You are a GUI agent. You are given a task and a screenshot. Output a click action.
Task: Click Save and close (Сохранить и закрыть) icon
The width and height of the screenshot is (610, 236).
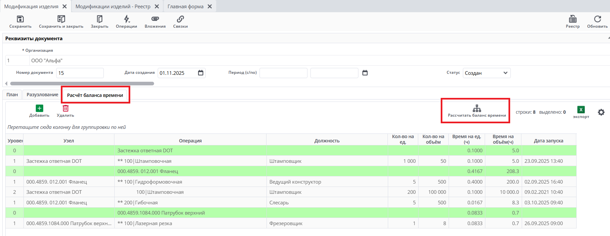pyautogui.click(x=61, y=19)
